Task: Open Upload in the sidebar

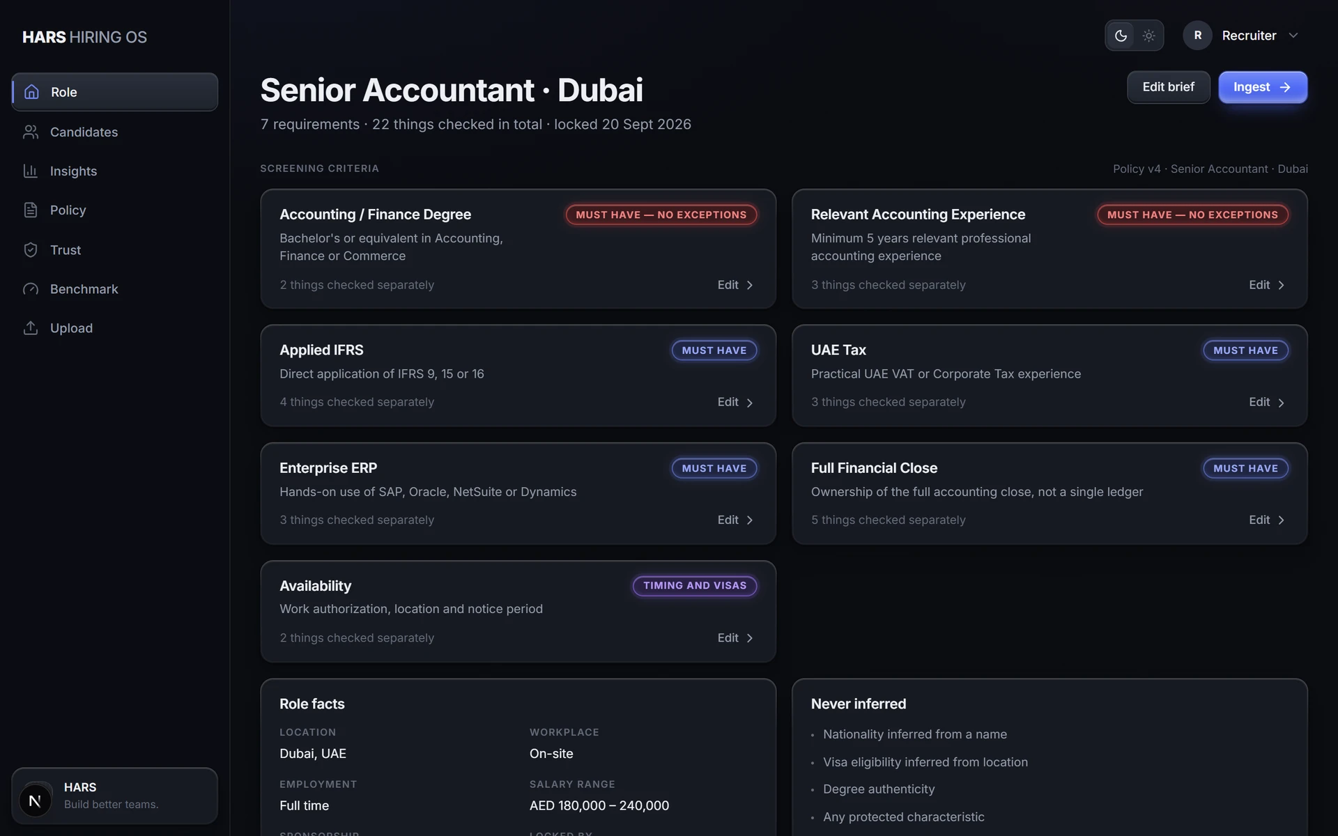Action: pos(114,327)
